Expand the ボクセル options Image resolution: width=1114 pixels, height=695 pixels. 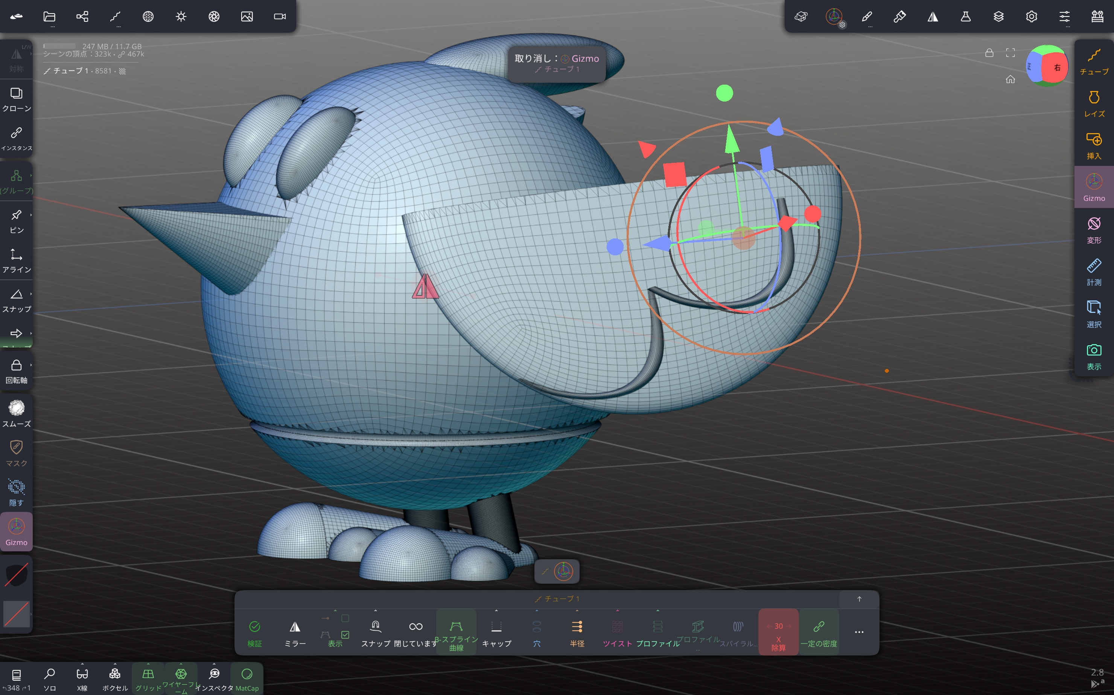(x=115, y=678)
